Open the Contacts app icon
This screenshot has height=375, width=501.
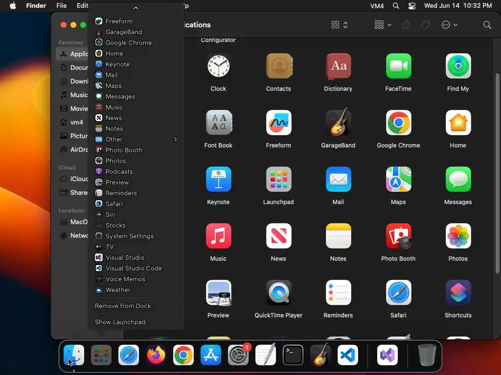(x=278, y=66)
